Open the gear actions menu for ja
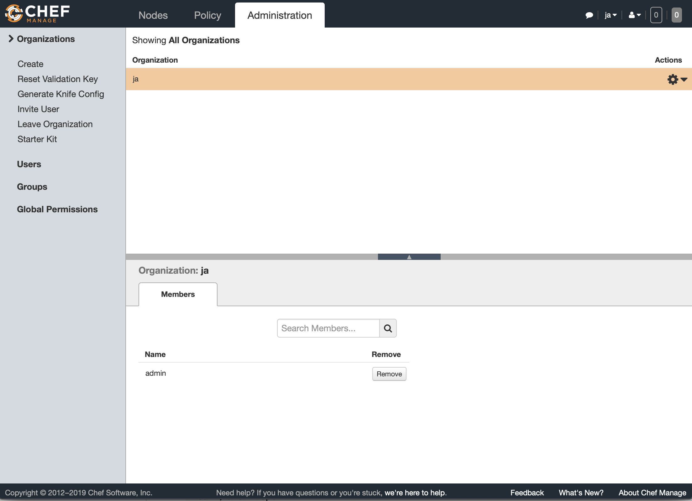Viewport: 692px width, 501px height. click(677, 80)
